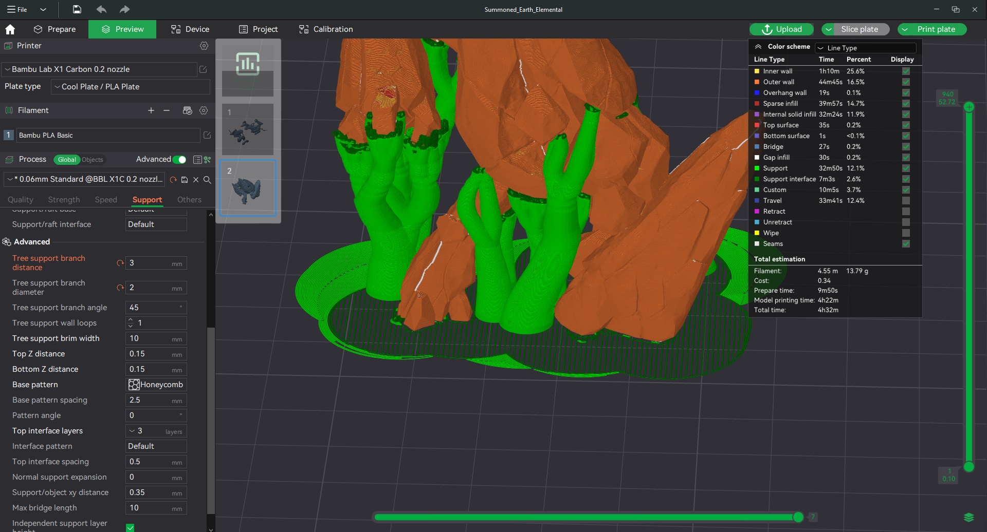Viewport: 987px width, 532px height.
Task: Open the printer selection dropdown
Action: [x=99, y=69]
